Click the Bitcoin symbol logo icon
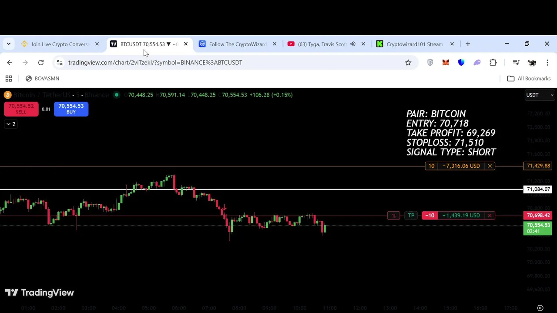Screen dimensions: 557x313 [7, 95]
